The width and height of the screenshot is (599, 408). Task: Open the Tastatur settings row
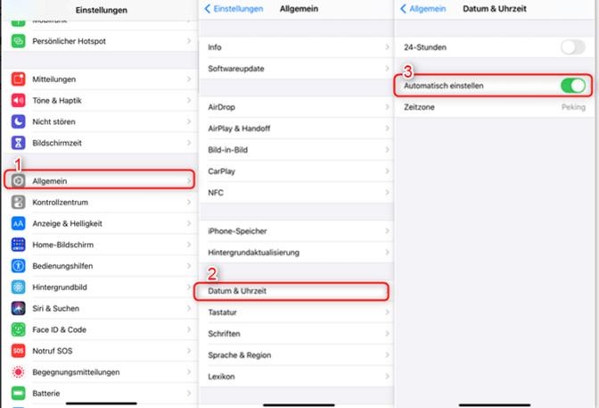click(x=292, y=312)
